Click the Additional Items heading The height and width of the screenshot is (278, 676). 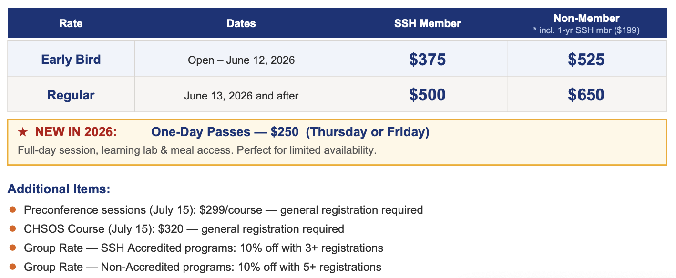point(59,189)
